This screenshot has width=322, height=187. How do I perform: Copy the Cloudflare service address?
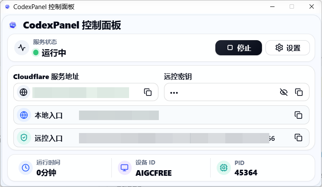pos(148,92)
